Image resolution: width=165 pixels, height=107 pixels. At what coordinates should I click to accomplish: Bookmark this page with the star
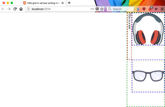[x=102, y=9]
